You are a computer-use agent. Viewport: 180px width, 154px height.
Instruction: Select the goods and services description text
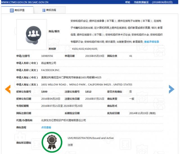[116, 31]
